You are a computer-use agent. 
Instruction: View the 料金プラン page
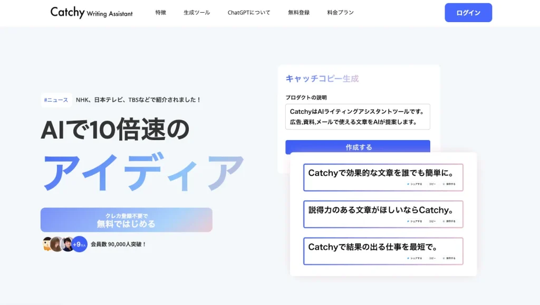tap(340, 12)
